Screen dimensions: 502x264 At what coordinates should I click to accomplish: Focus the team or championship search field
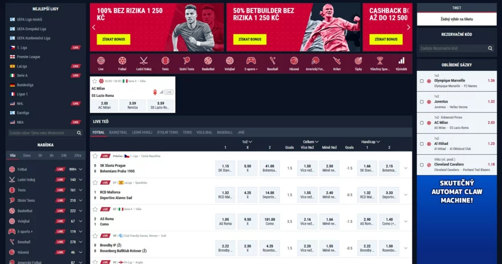(x=42, y=133)
